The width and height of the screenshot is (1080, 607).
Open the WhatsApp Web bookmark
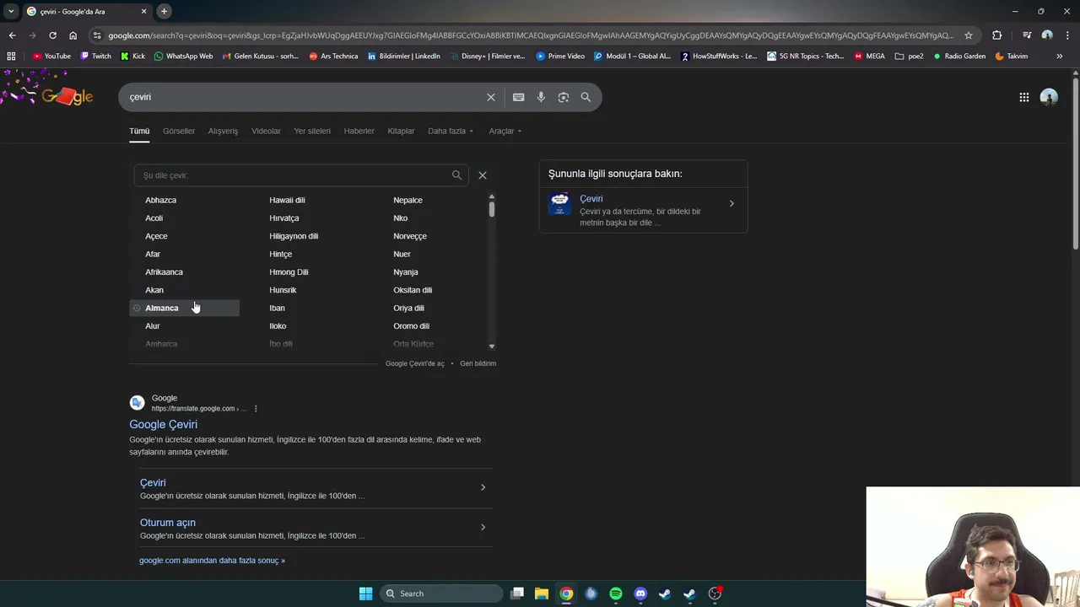coord(183,56)
